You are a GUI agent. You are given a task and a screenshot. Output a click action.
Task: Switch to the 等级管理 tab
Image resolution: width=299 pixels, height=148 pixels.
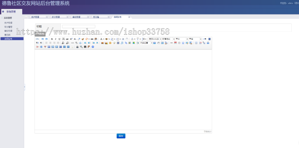click(76, 17)
